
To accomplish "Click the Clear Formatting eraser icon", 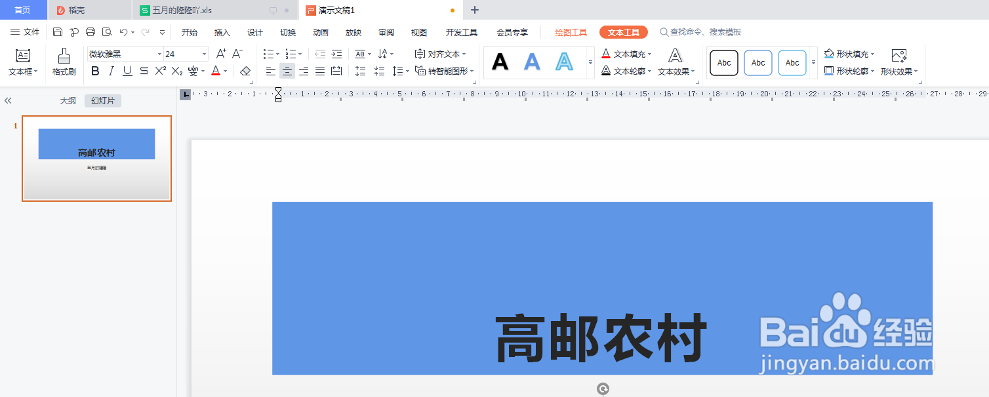I will click(x=244, y=71).
